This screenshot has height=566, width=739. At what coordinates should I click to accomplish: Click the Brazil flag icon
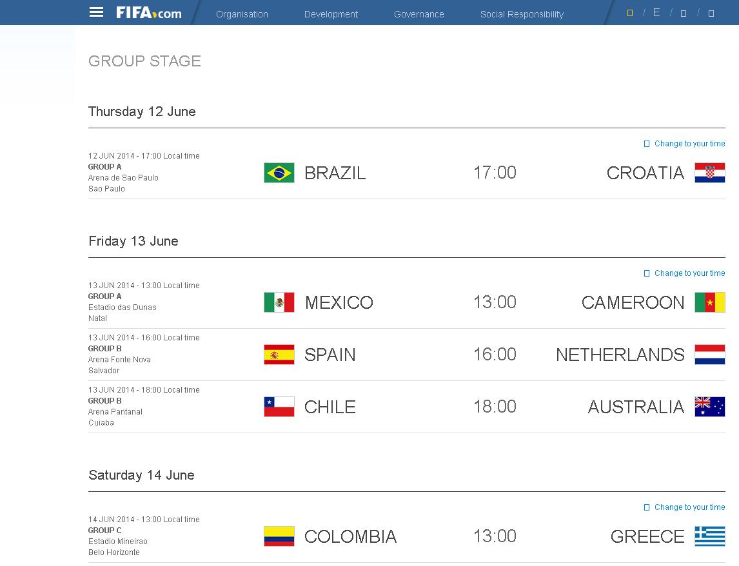(x=279, y=173)
